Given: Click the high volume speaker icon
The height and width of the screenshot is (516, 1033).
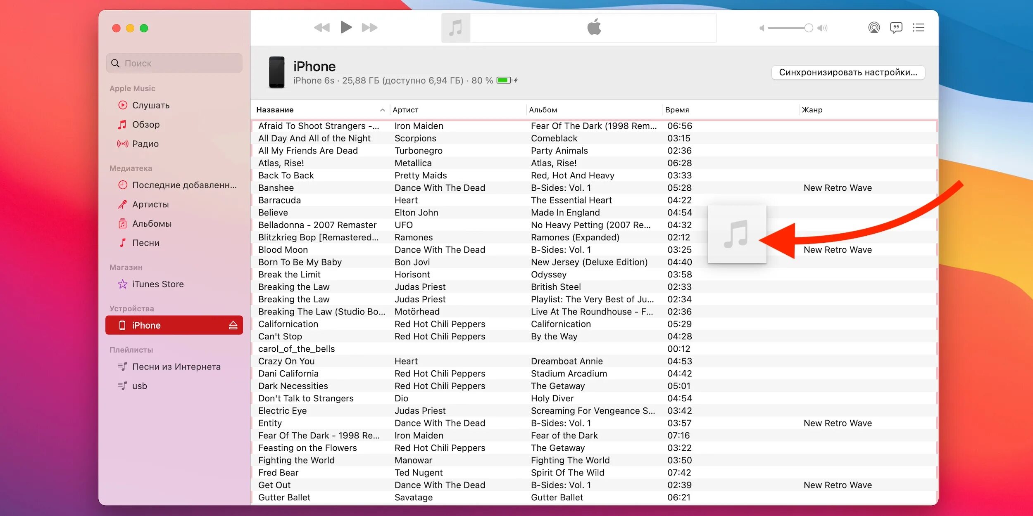Looking at the screenshot, I should 822,28.
